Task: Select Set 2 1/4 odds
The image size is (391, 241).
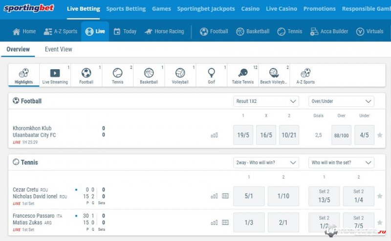Action: tap(359, 196)
